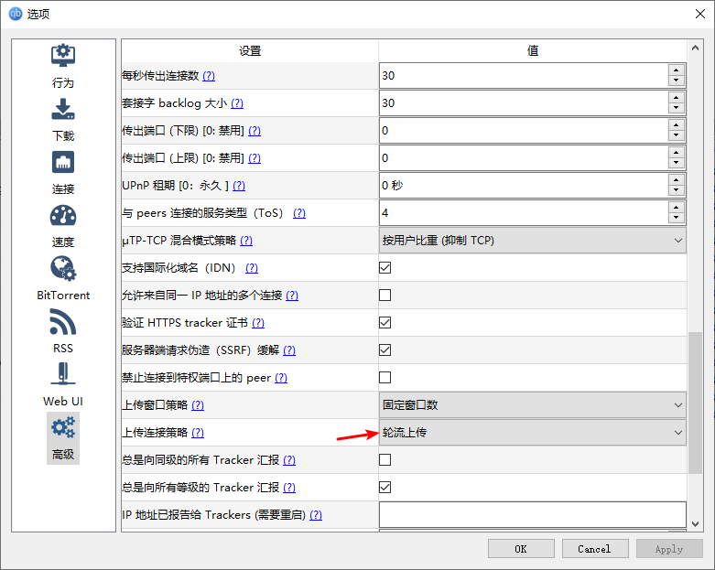Disable the 支持国际化域名 (IDN) checkbox
Screen dimensions: 715x570
385,268
